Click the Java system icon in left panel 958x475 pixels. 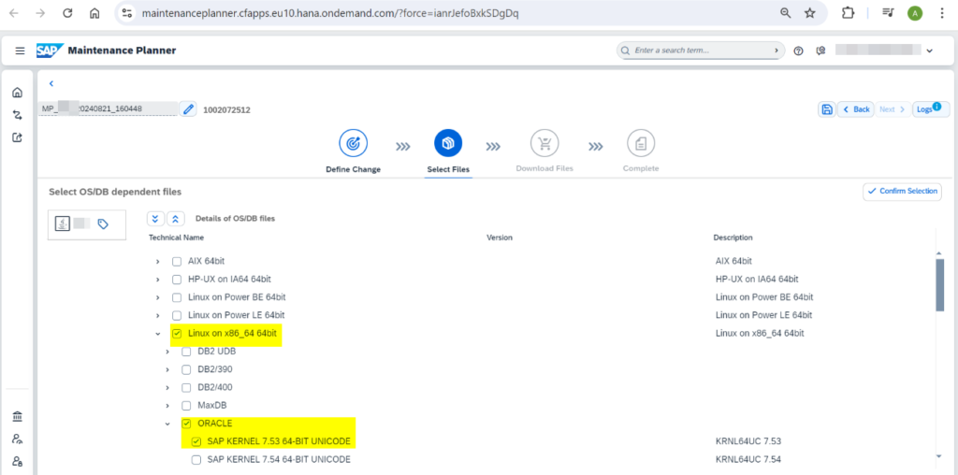point(63,223)
